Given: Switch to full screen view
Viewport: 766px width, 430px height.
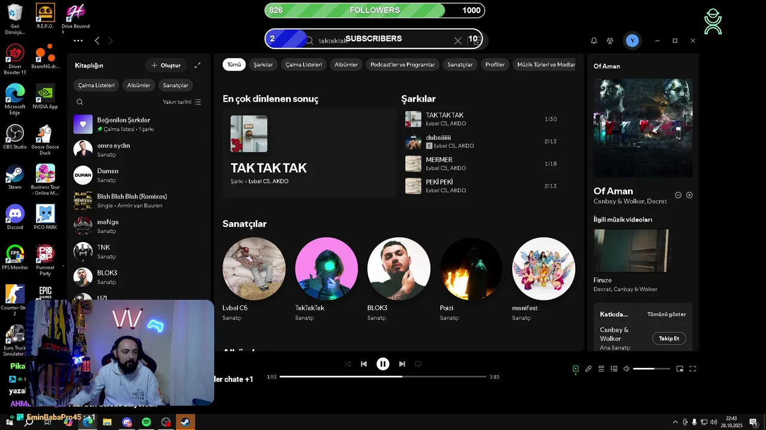Looking at the screenshot, I should click(x=693, y=369).
